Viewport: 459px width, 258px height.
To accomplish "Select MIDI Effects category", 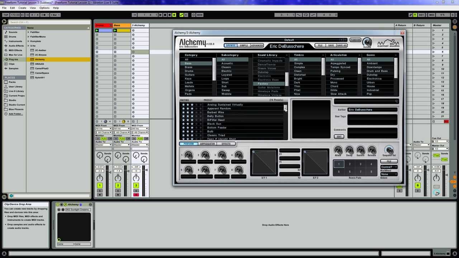I will tap(15, 50).
